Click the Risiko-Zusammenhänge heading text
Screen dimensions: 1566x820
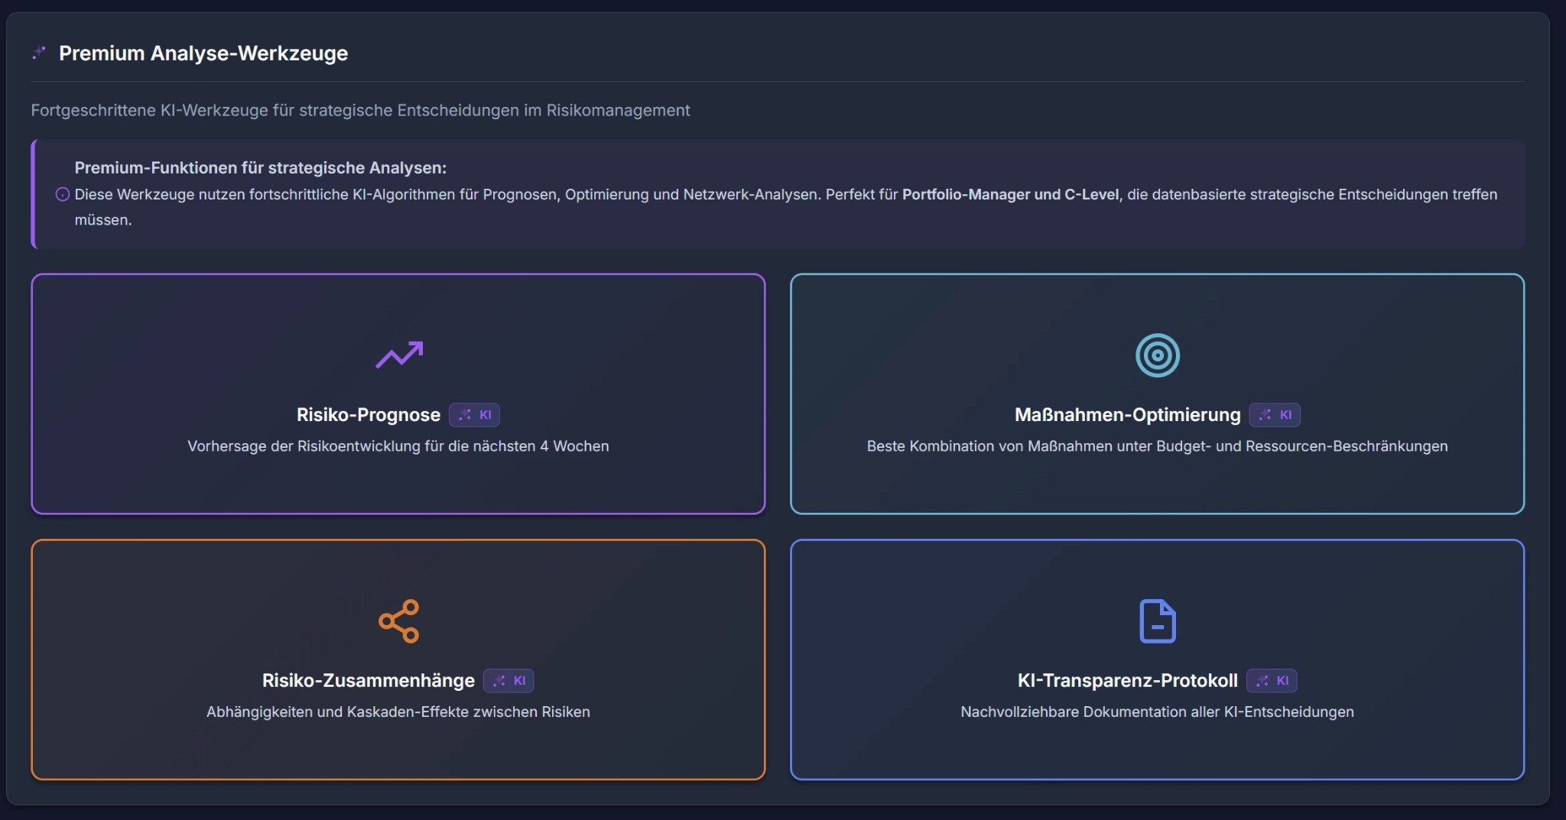[x=368, y=680]
